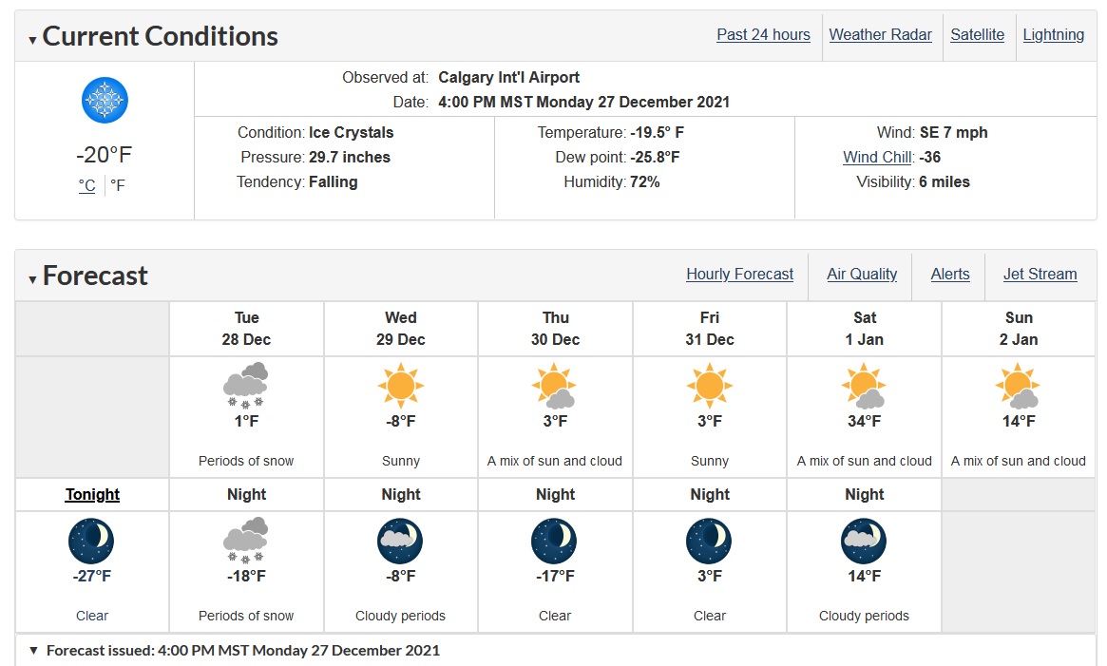Collapse the Current Conditions section
Image resolution: width=1107 pixels, height=666 pixels.
32,40
